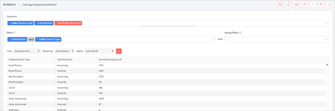Click the table scroll up arrow

click(327, 64)
